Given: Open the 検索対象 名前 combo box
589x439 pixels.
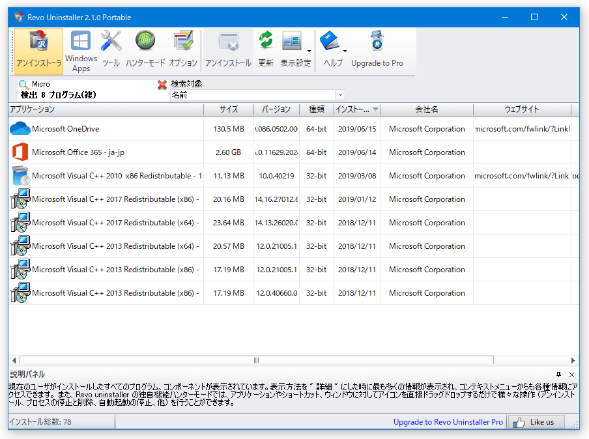Looking at the screenshot, I should [x=257, y=95].
